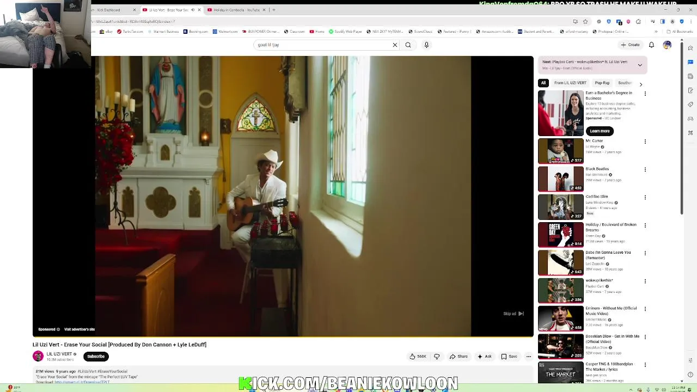Skip the ad in the player
The height and width of the screenshot is (392, 697).
point(513,314)
